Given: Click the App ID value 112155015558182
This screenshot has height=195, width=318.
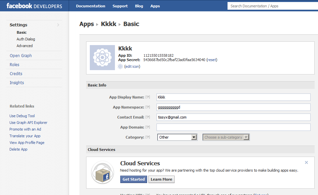Looking at the screenshot, I should point(158,55).
